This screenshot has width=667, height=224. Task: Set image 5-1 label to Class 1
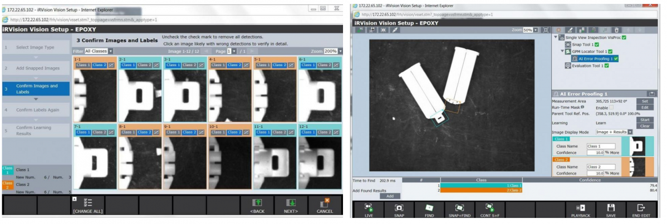tap(263, 65)
